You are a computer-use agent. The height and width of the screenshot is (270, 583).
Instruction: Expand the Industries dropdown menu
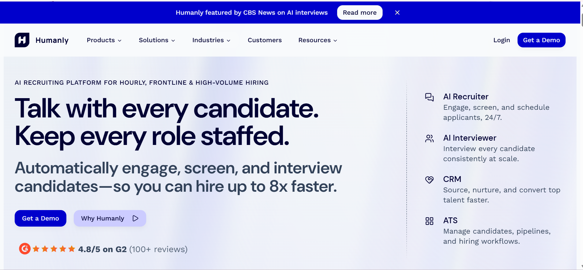point(211,40)
